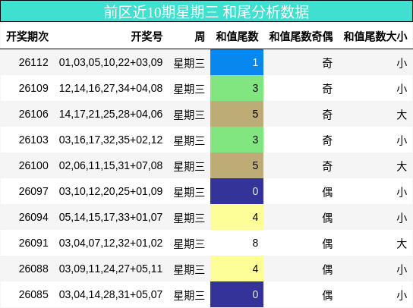Click 奇 parity cell in row 26112
The height and width of the screenshot is (308, 413).
coord(327,63)
